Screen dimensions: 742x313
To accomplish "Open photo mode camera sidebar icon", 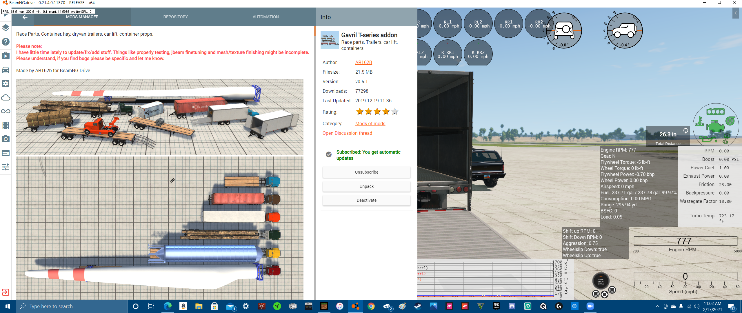I will pos(6,139).
